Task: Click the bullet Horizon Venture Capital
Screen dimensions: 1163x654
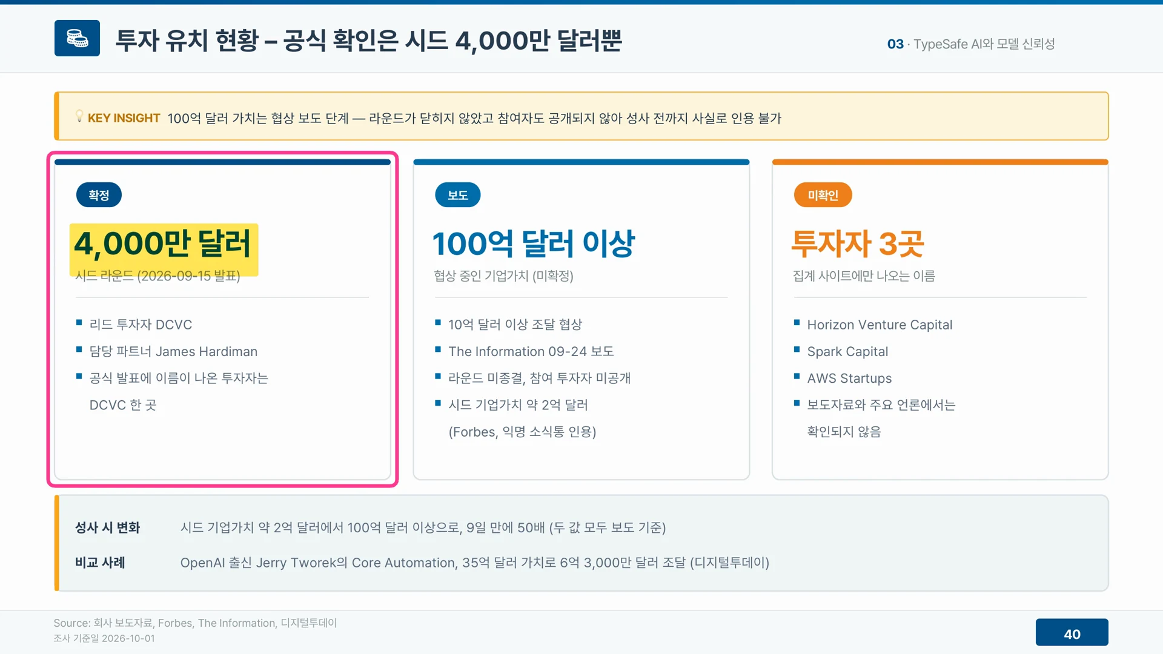Action: [x=880, y=325]
